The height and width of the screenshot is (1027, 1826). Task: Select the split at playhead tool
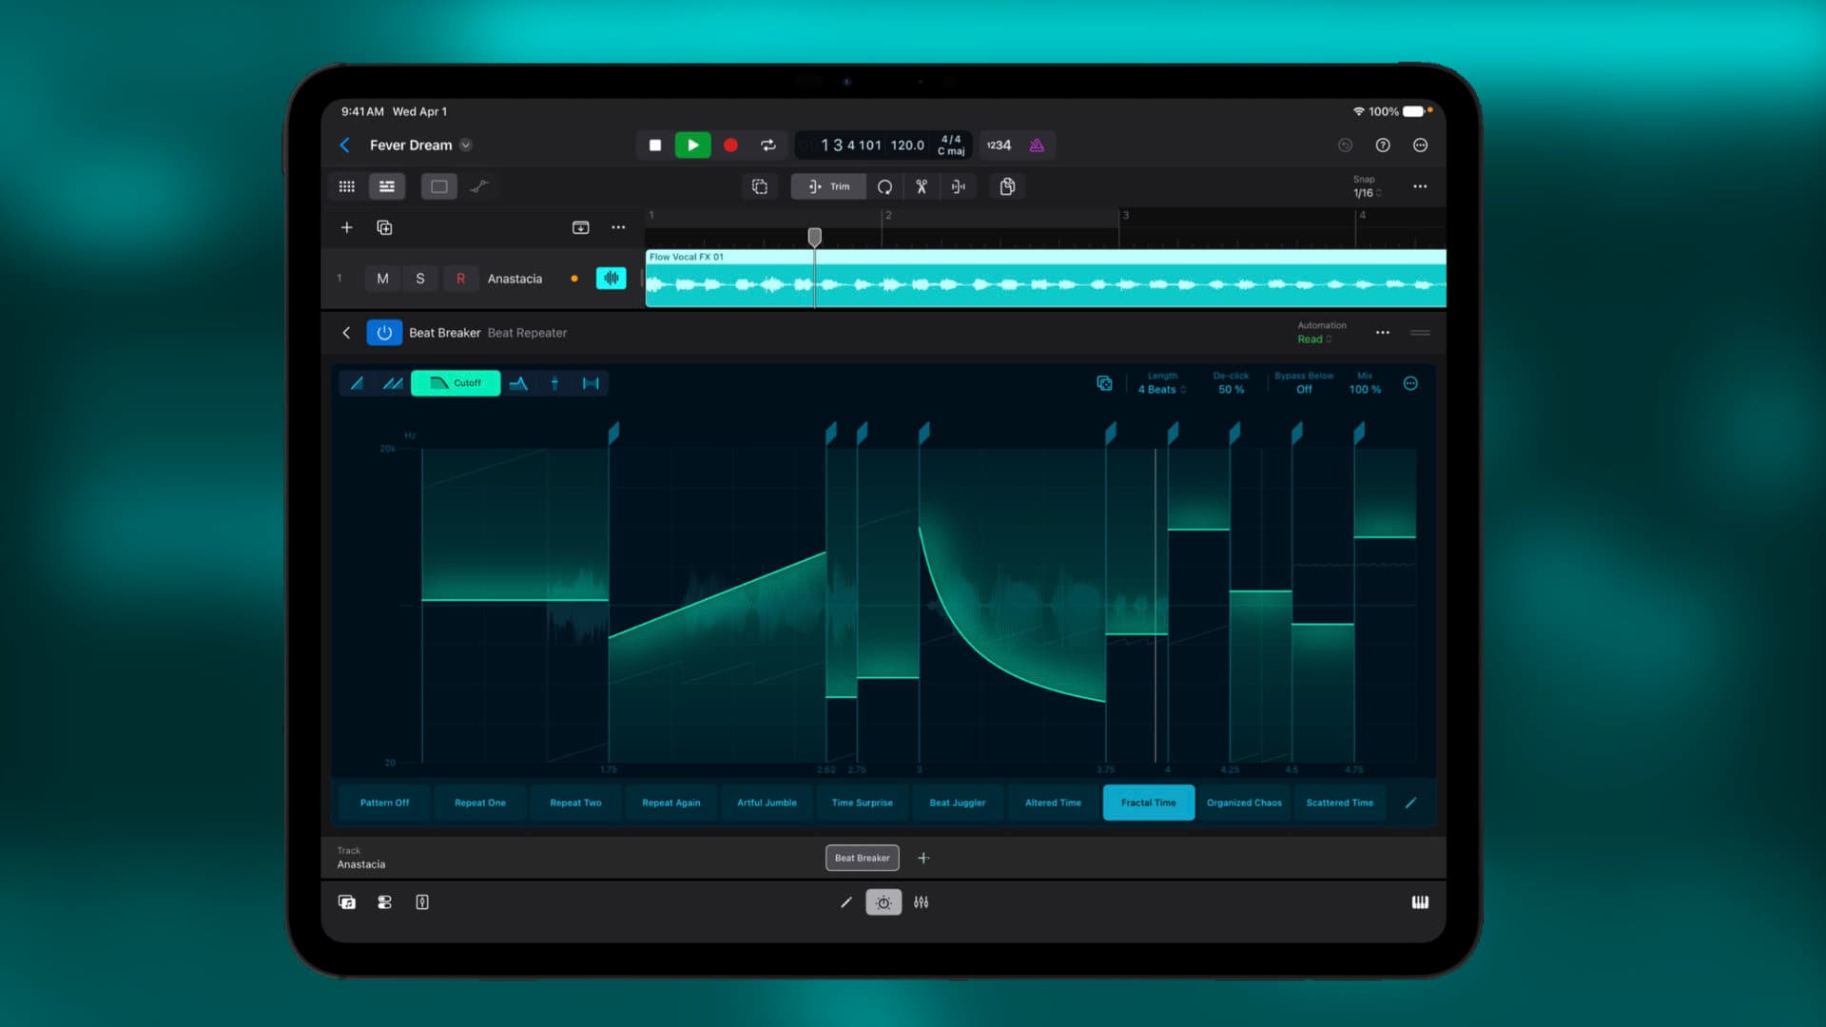959,186
